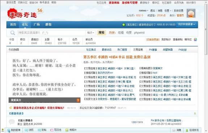Click the orange 切换到宽版 link
This screenshot has height=133, width=208.
pyautogui.click(x=153, y=40)
